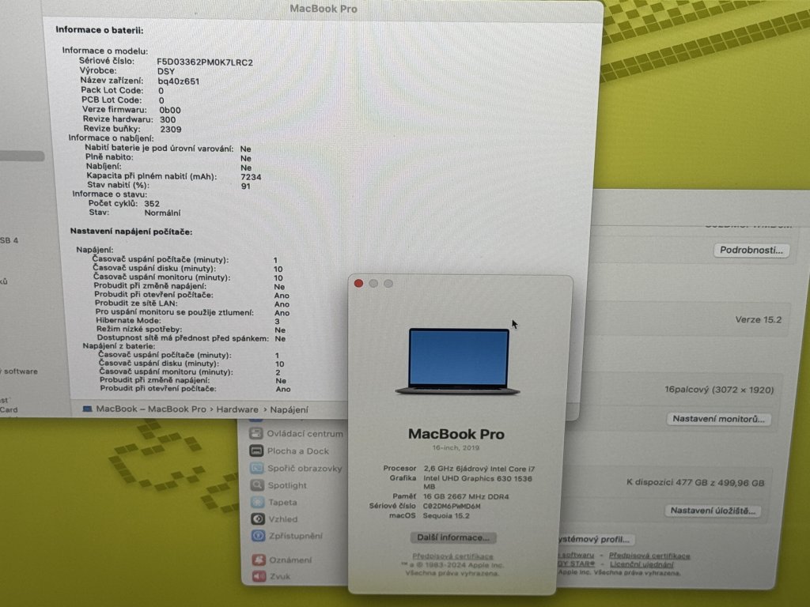The width and height of the screenshot is (810, 607).
Task: Click the MacBook Pro laptop image
Action: [x=458, y=361]
